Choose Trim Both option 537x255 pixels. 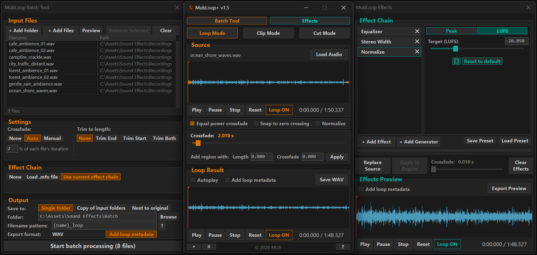(x=164, y=138)
